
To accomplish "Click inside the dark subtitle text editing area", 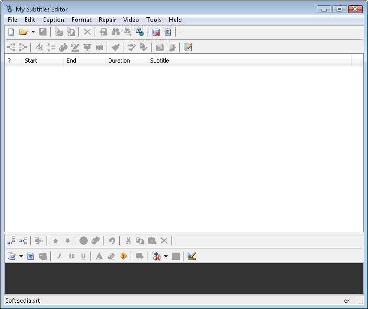I will click(184, 278).
